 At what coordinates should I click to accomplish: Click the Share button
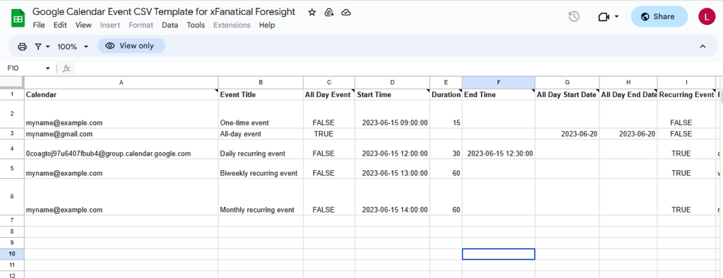[659, 17]
